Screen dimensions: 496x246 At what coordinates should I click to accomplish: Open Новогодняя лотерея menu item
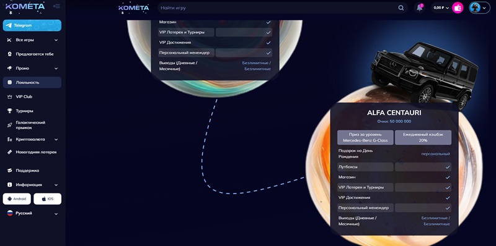pos(36,152)
